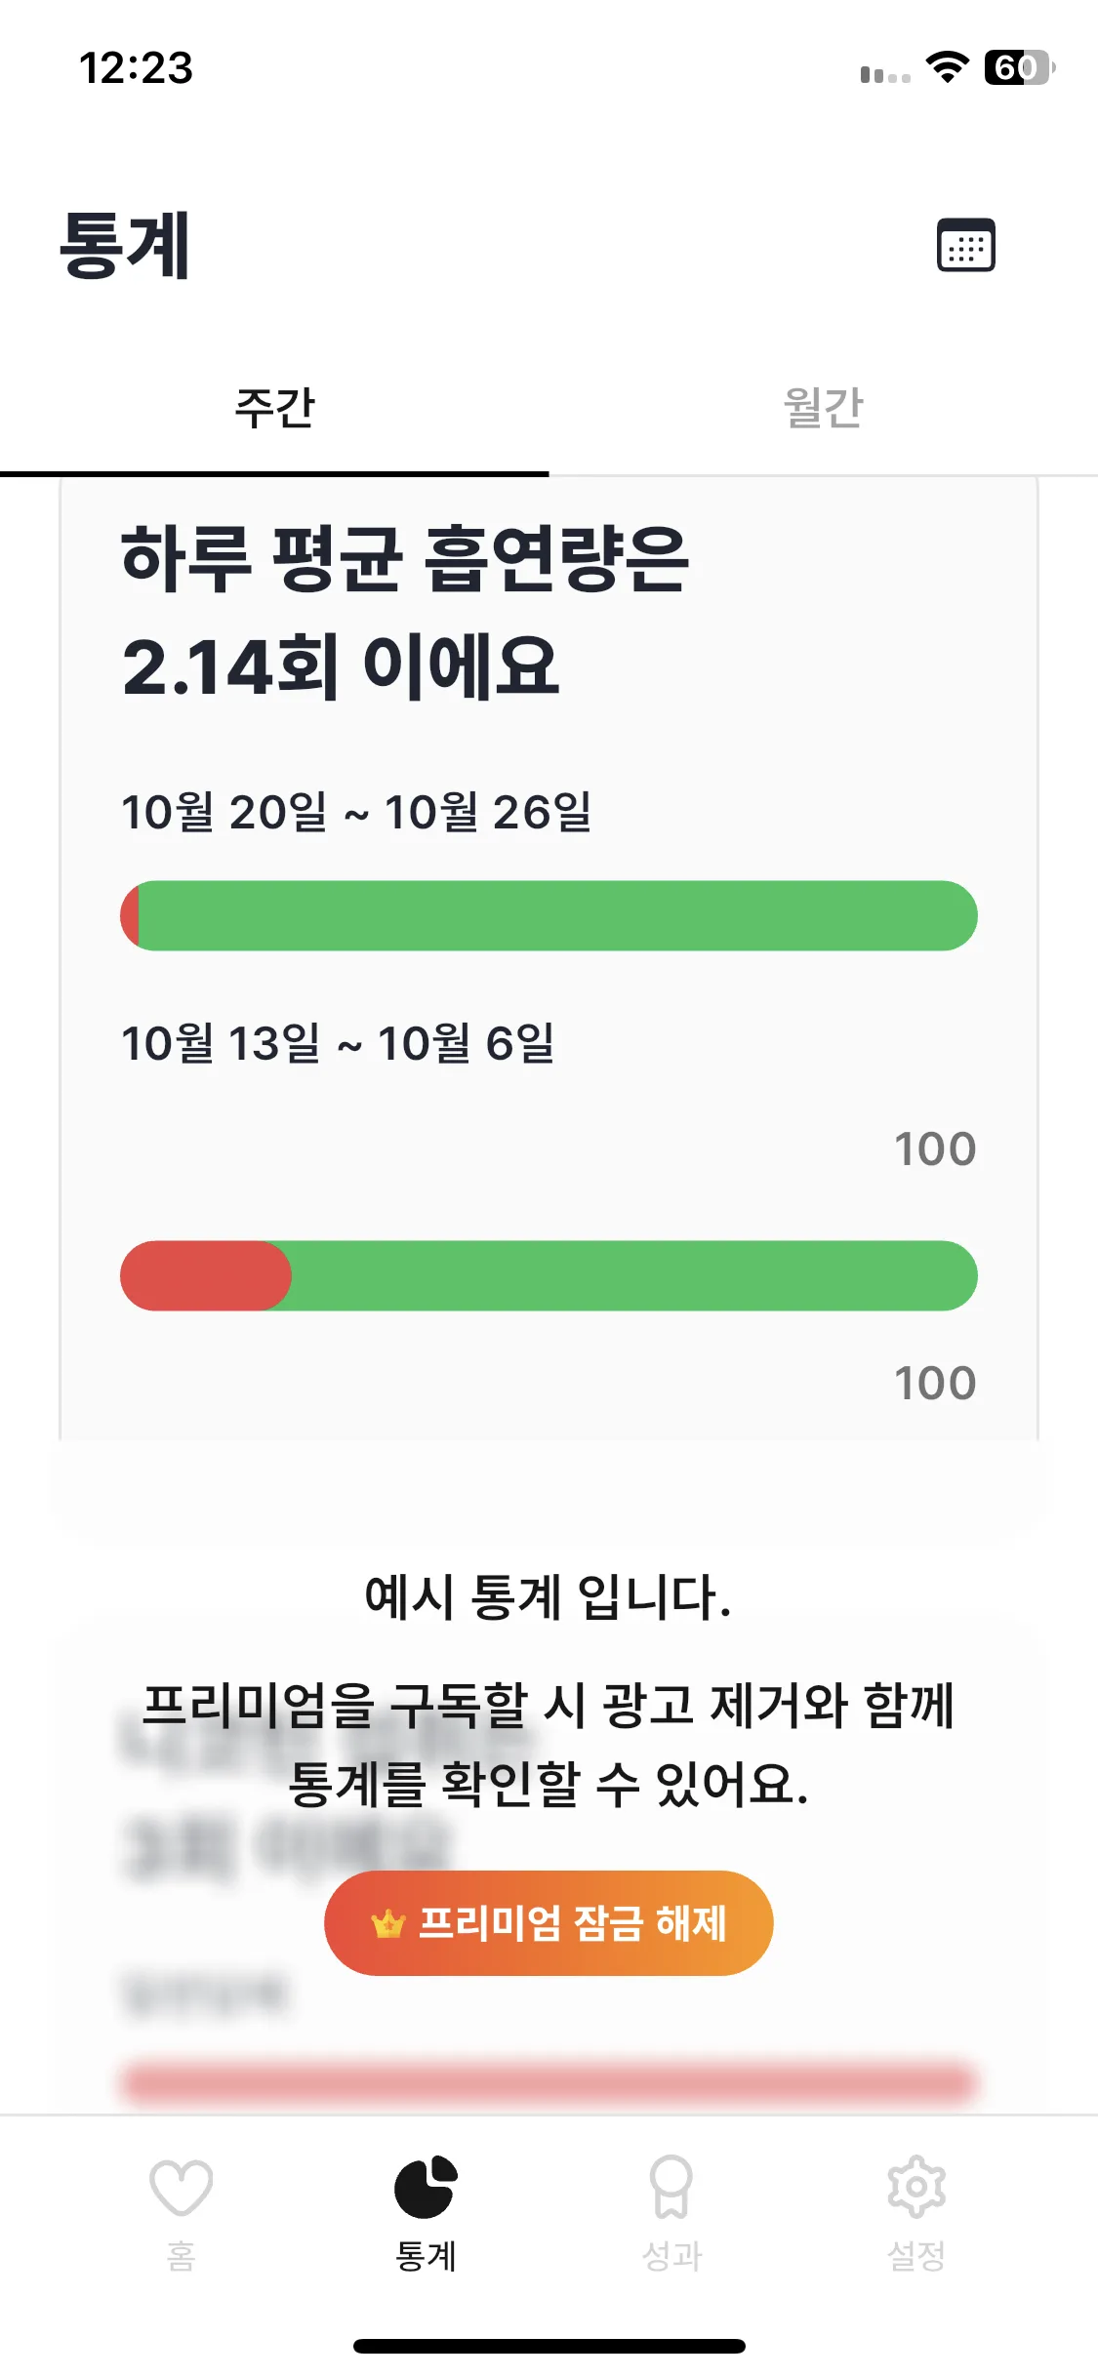The height and width of the screenshot is (2377, 1098).
Task: Open the calendar date picker icon
Action: click(x=965, y=245)
